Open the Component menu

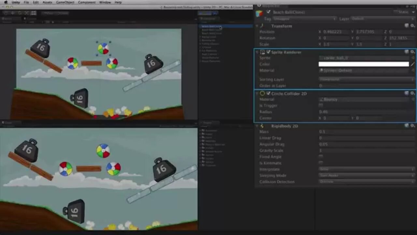point(87,2)
